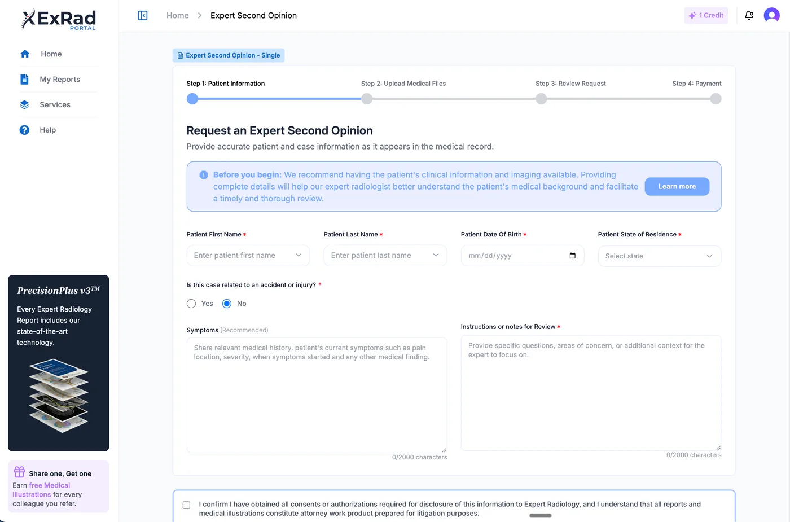The image size is (790, 522).
Task: Expand Patient First Name dropdown arrow
Action: [x=299, y=255]
